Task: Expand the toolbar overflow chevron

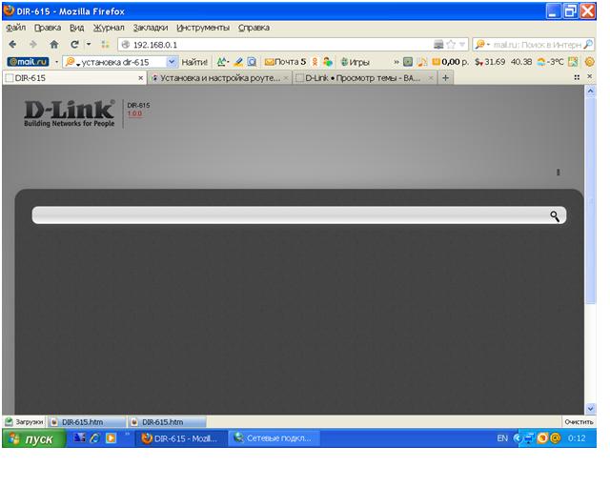Action: pyautogui.click(x=396, y=62)
